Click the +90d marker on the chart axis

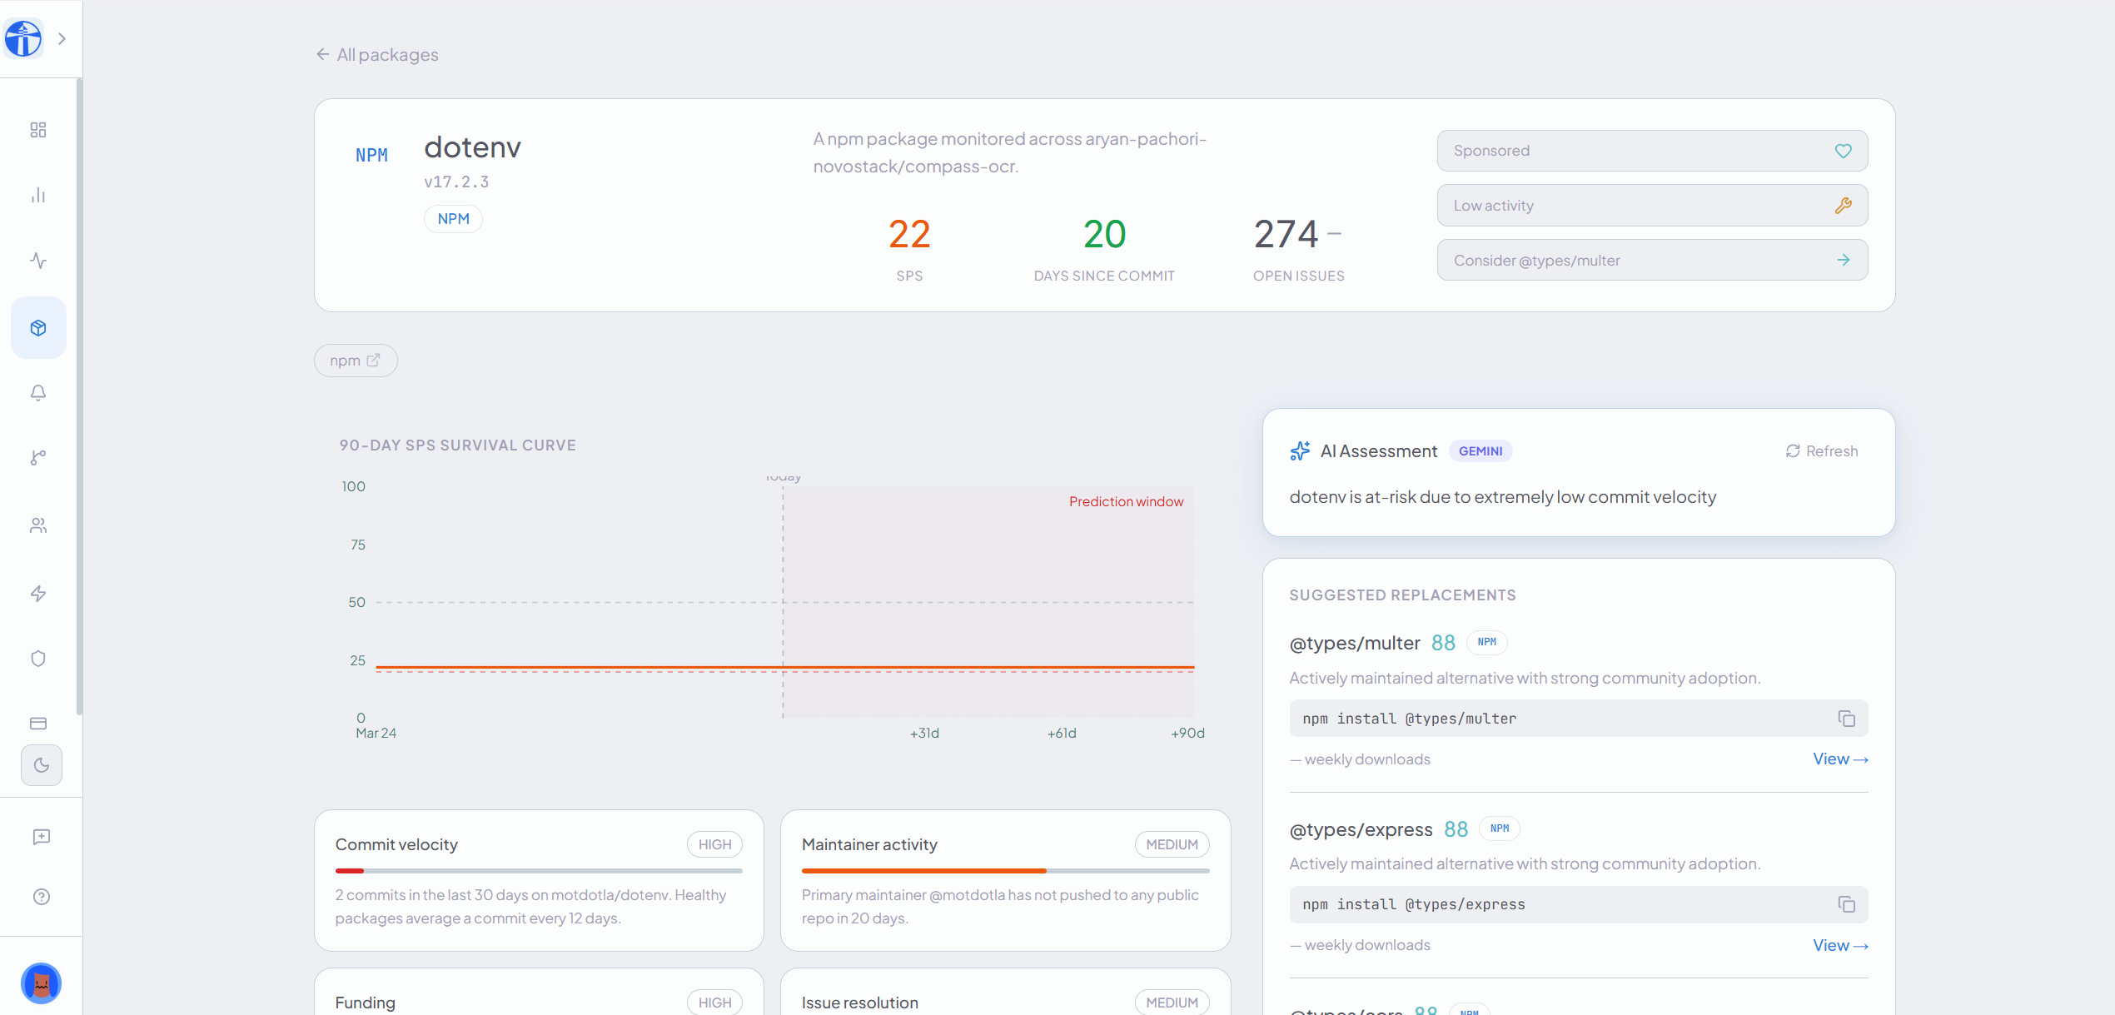1187,734
